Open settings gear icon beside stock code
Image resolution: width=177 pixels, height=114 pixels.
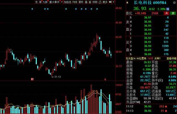pyautogui.click(x=175, y=3)
